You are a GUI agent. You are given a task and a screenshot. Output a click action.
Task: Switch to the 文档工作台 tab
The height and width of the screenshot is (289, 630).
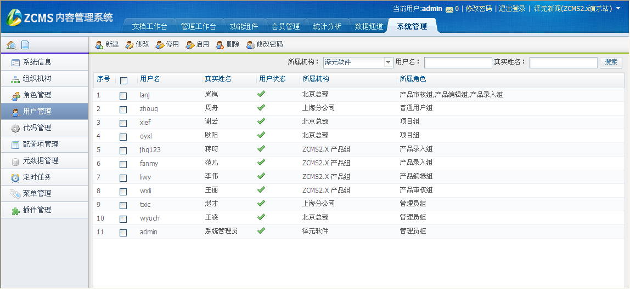coord(149,26)
